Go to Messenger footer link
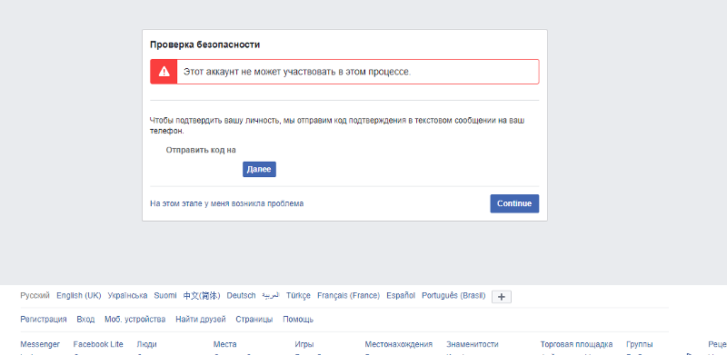This screenshot has height=355, width=727. point(40,344)
